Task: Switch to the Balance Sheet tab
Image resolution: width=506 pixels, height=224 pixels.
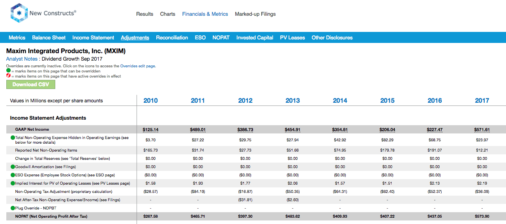Action: pos(49,38)
